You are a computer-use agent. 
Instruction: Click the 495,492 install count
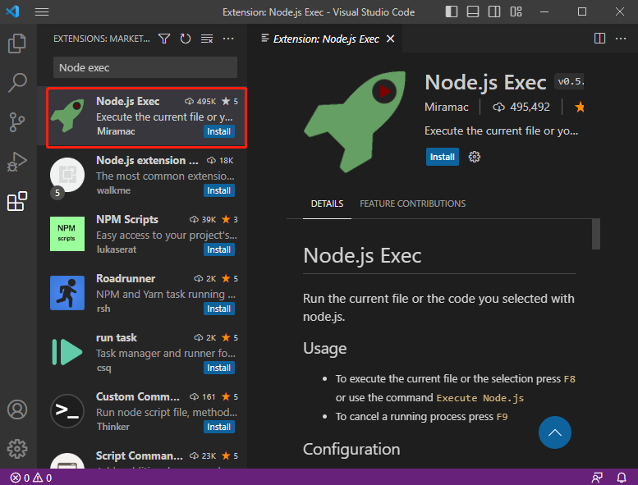(x=521, y=107)
